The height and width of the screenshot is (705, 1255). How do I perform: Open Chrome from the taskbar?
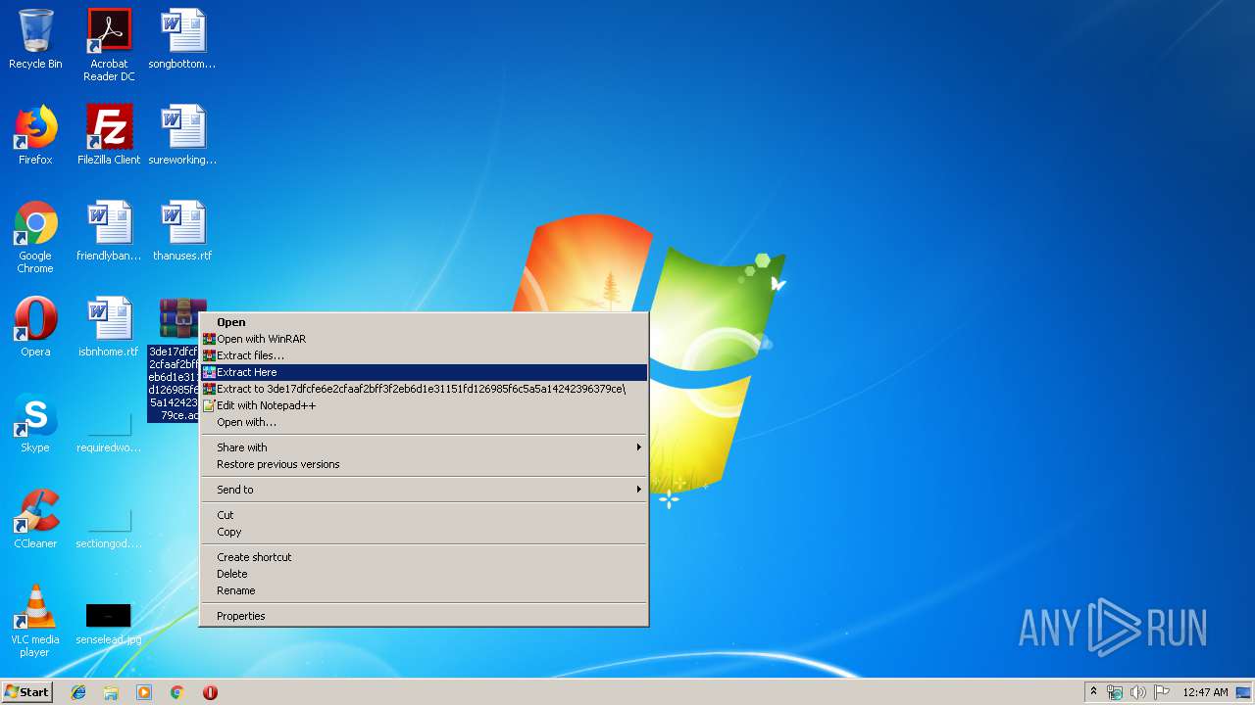[177, 692]
